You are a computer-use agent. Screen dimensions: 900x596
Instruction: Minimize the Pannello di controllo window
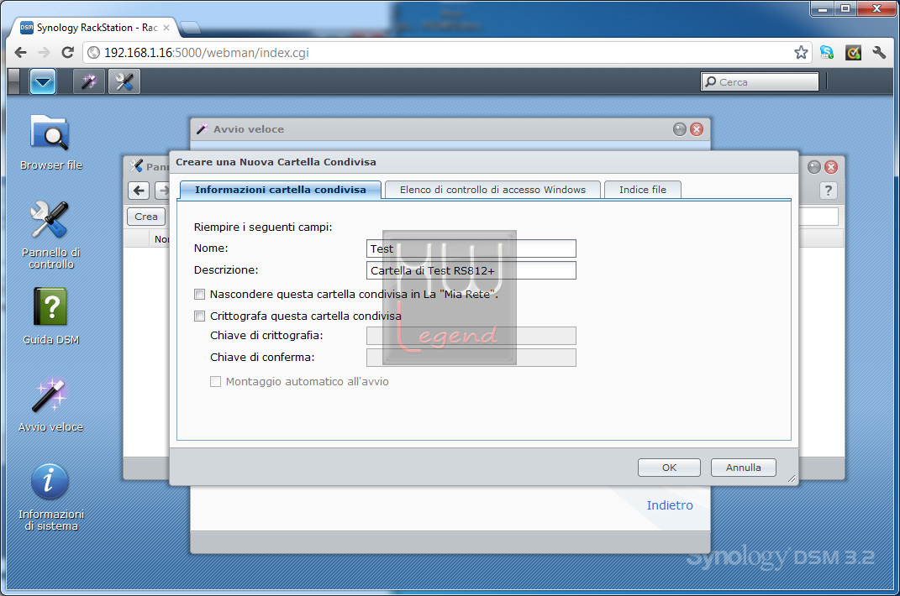(814, 167)
